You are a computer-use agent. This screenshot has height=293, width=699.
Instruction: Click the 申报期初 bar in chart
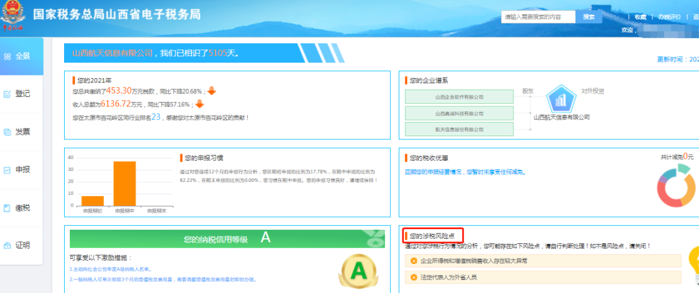[93, 201]
